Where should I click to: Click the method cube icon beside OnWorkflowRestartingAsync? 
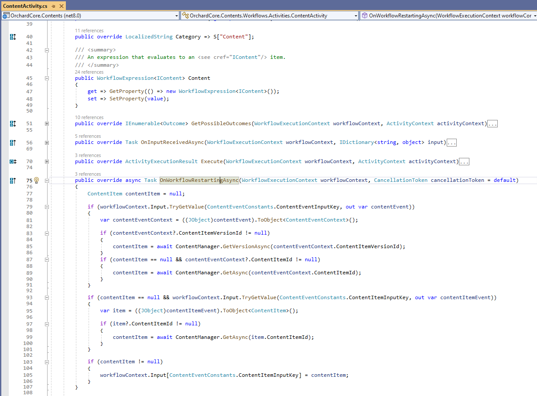(x=365, y=16)
